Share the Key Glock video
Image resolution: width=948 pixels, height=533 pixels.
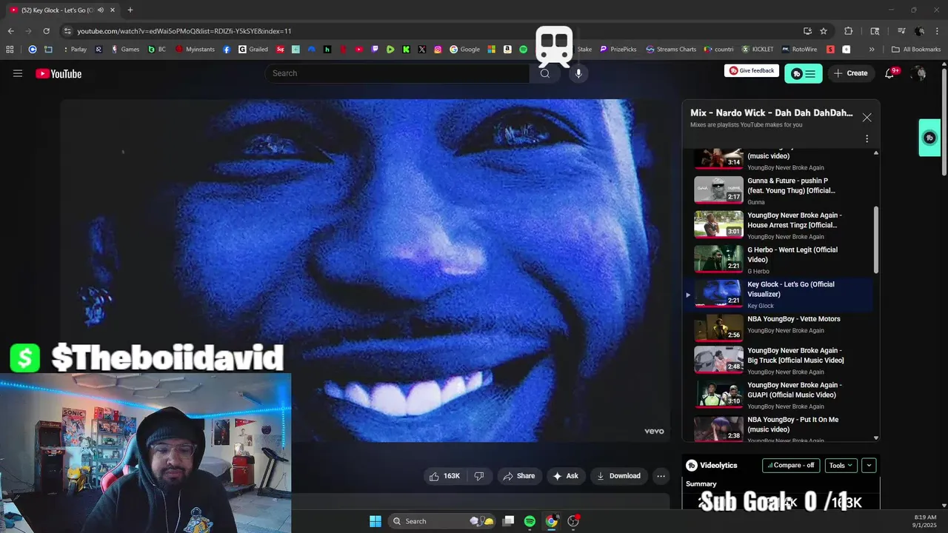click(x=518, y=476)
